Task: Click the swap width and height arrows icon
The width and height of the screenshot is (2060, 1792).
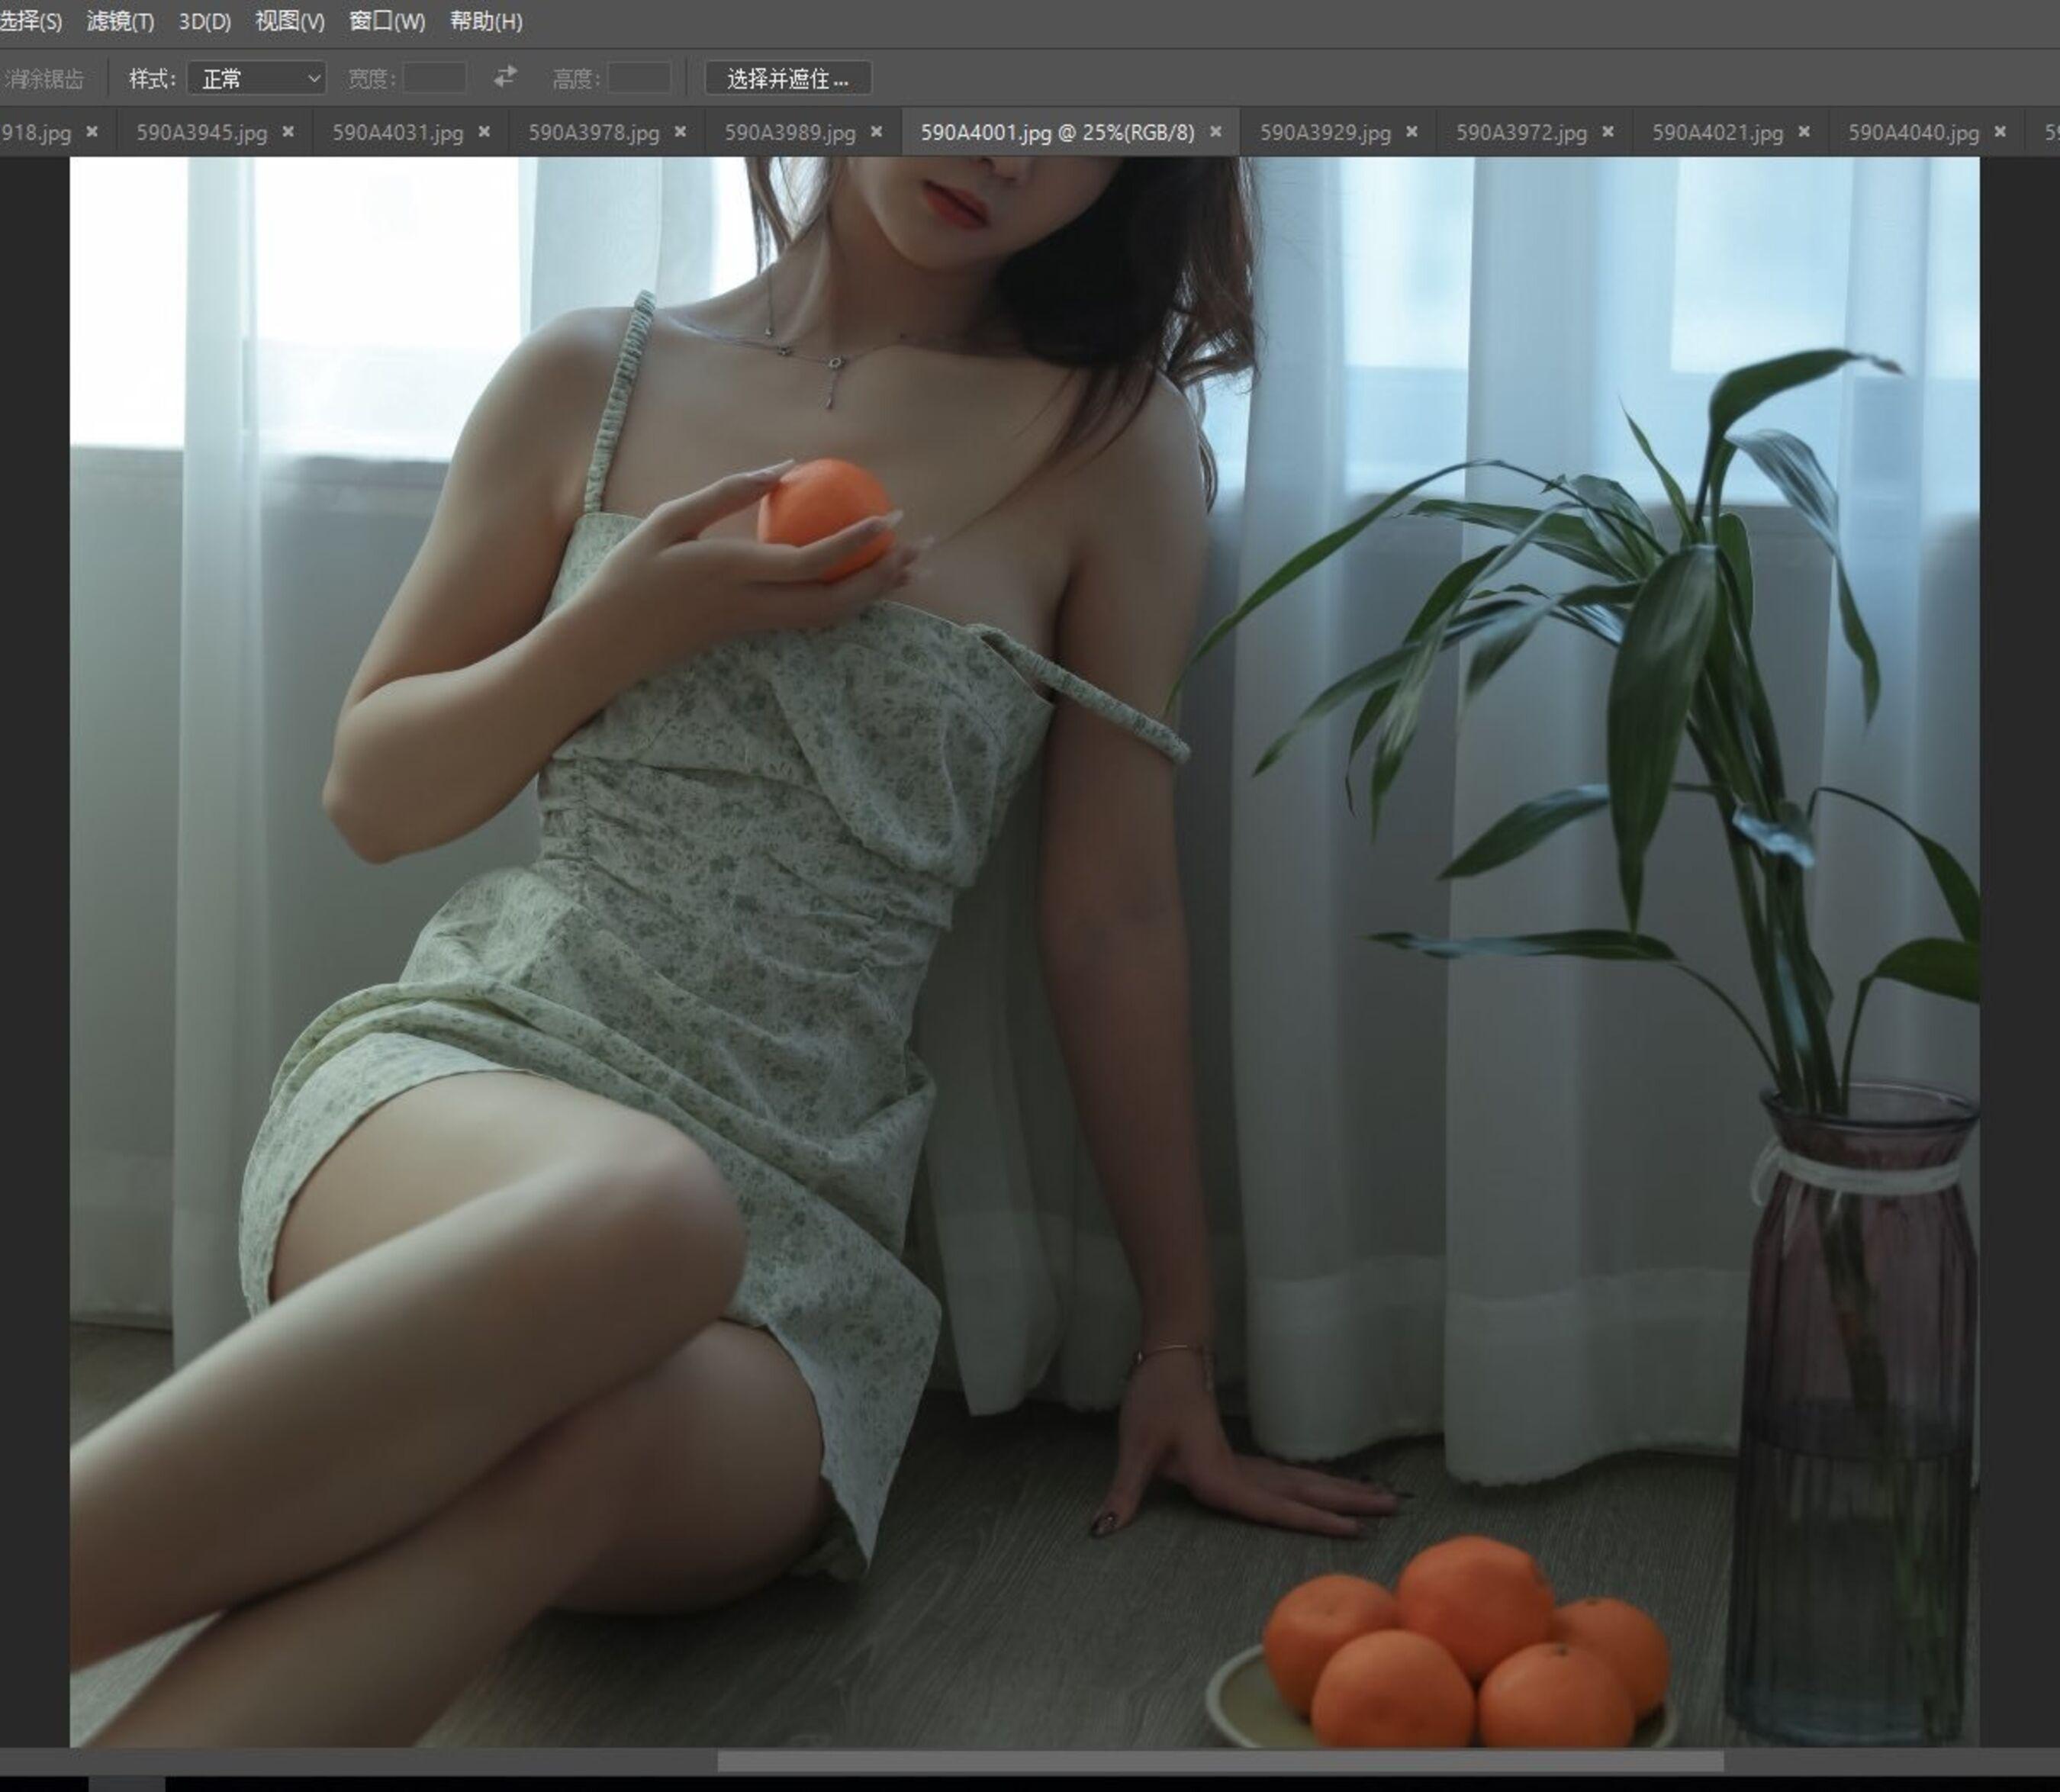Action: 505,77
